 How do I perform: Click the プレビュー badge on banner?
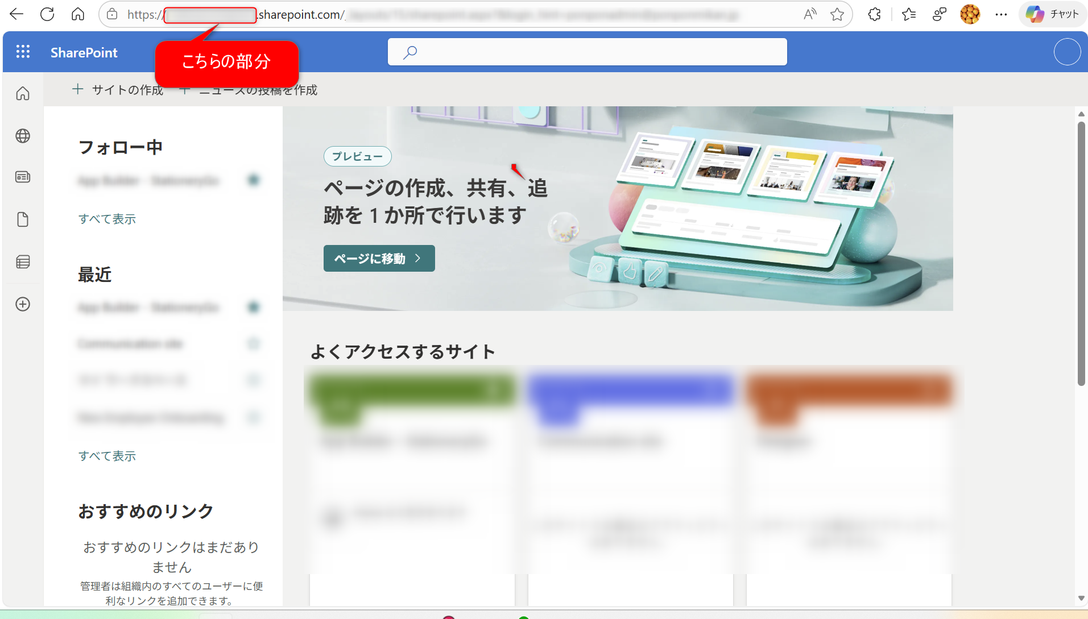357,156
